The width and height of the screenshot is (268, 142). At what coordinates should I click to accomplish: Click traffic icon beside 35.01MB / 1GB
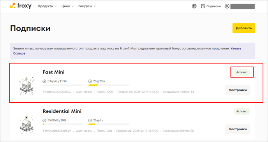[44, 120]
